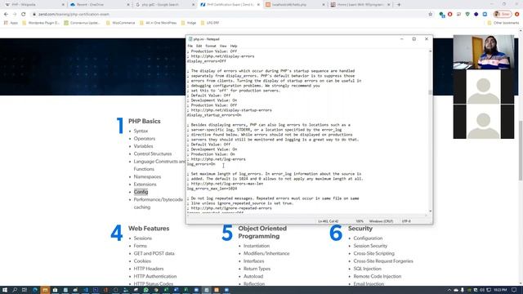Close the Google Search tab
523x294 pixels.
point(193,5)
